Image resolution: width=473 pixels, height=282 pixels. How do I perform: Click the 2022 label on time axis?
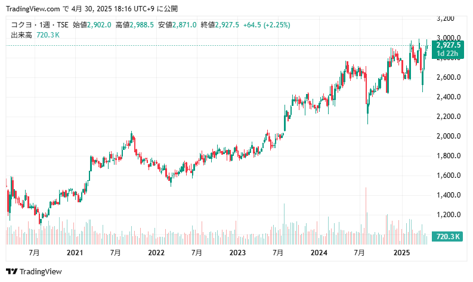[156, 253]
